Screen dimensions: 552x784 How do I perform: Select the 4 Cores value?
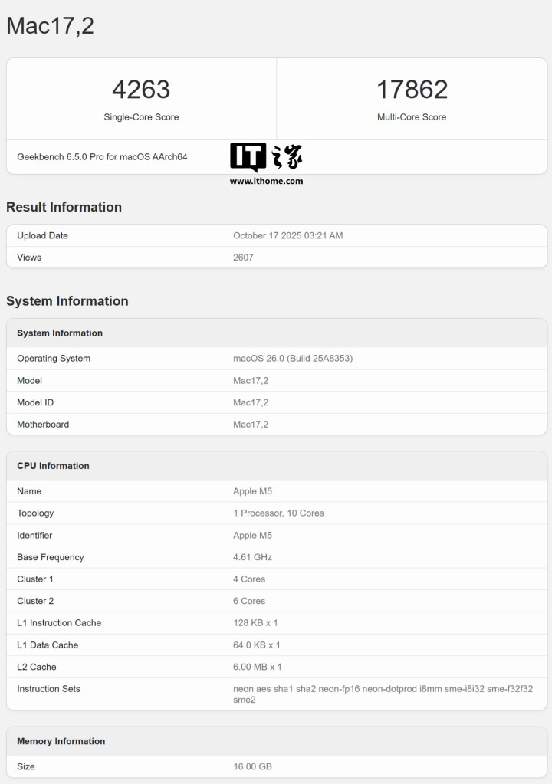[x=249, y=579]
